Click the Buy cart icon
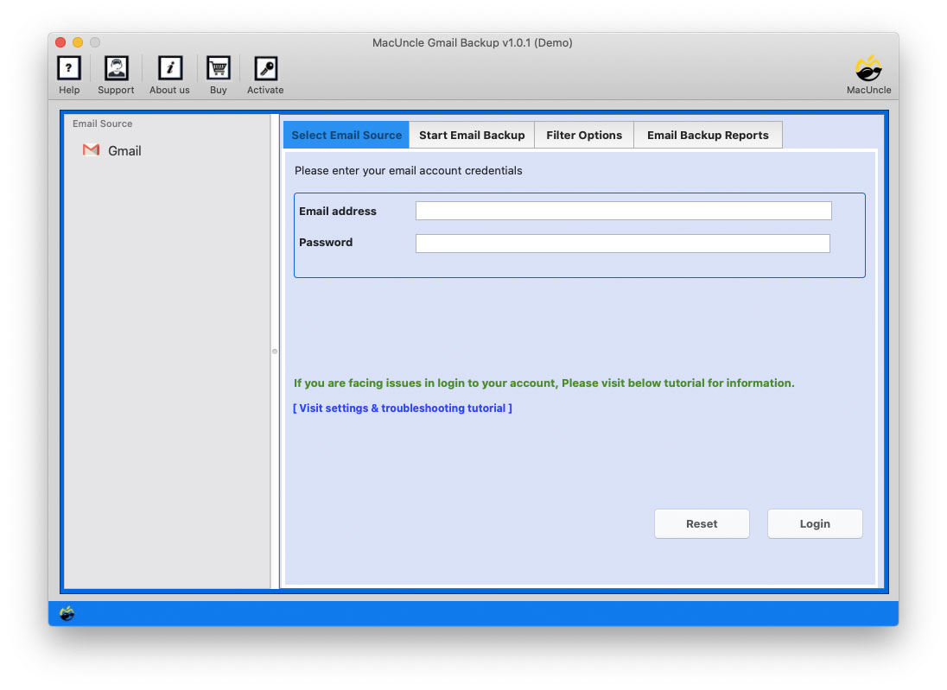The image size is (947, 690). point(218,73)
